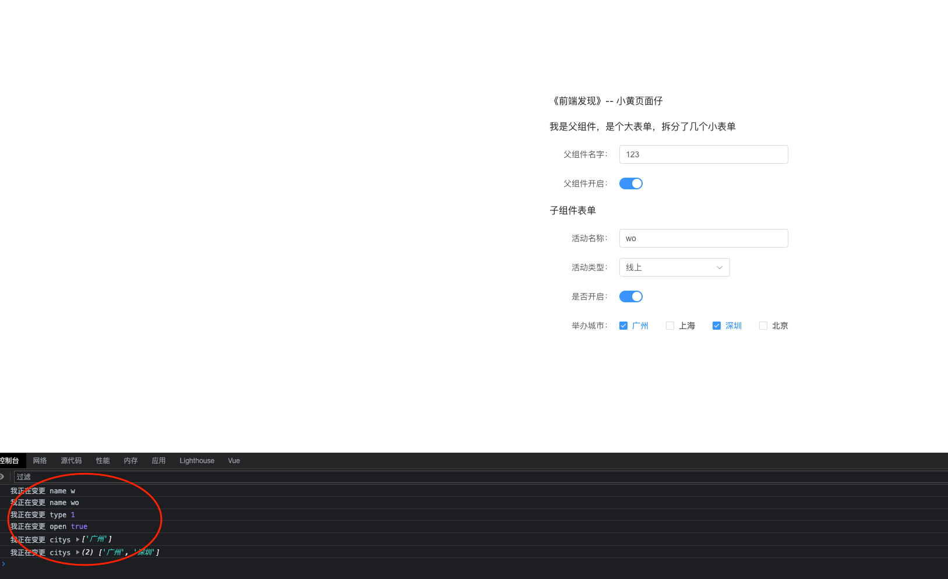Click the 《前端发现》-- 小黄页面仔 title text
Viewport: 948px width, 579px height.
point(606,101)
